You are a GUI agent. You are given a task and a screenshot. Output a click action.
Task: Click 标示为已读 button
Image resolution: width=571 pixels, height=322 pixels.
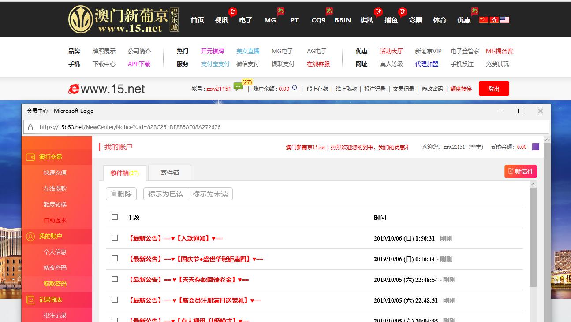pos(166,194)
